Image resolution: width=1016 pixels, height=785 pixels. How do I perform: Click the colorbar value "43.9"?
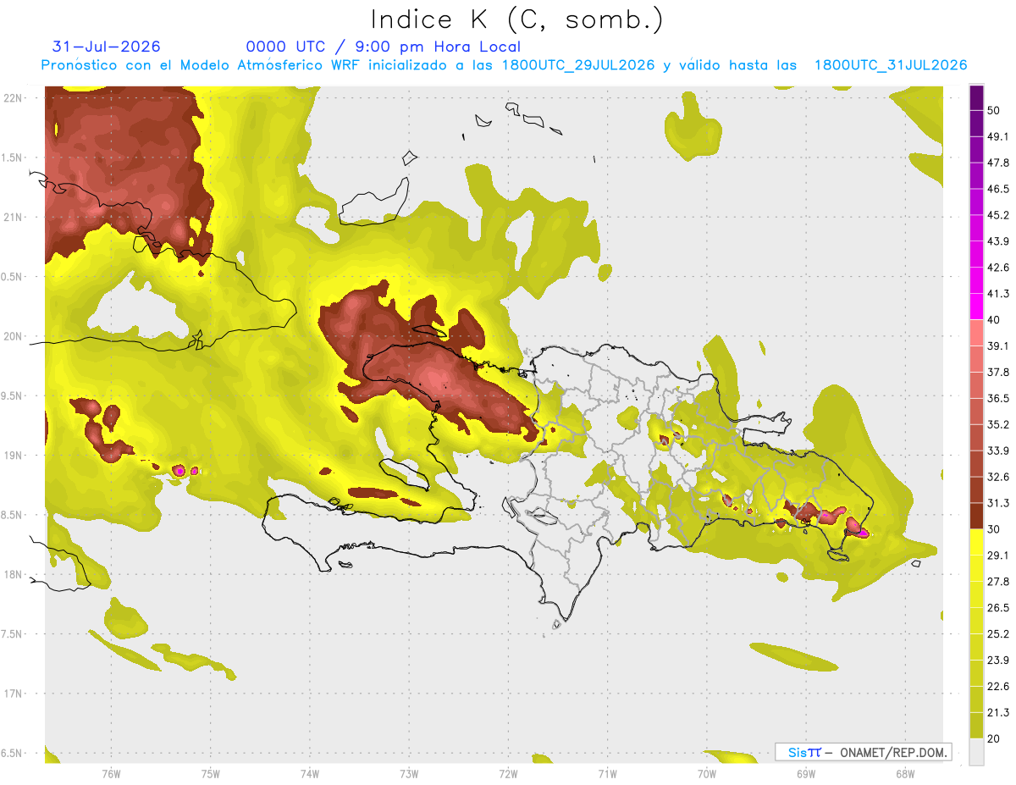998,241
